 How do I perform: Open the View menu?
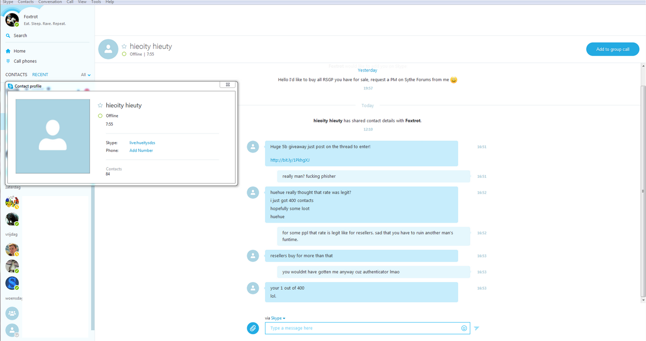coord(82,2)
